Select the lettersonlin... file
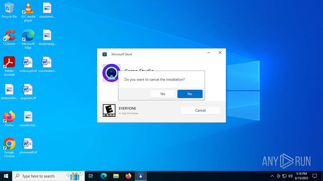Image resolution: width=323 pixels, height=181 pixels. (9, 92)
